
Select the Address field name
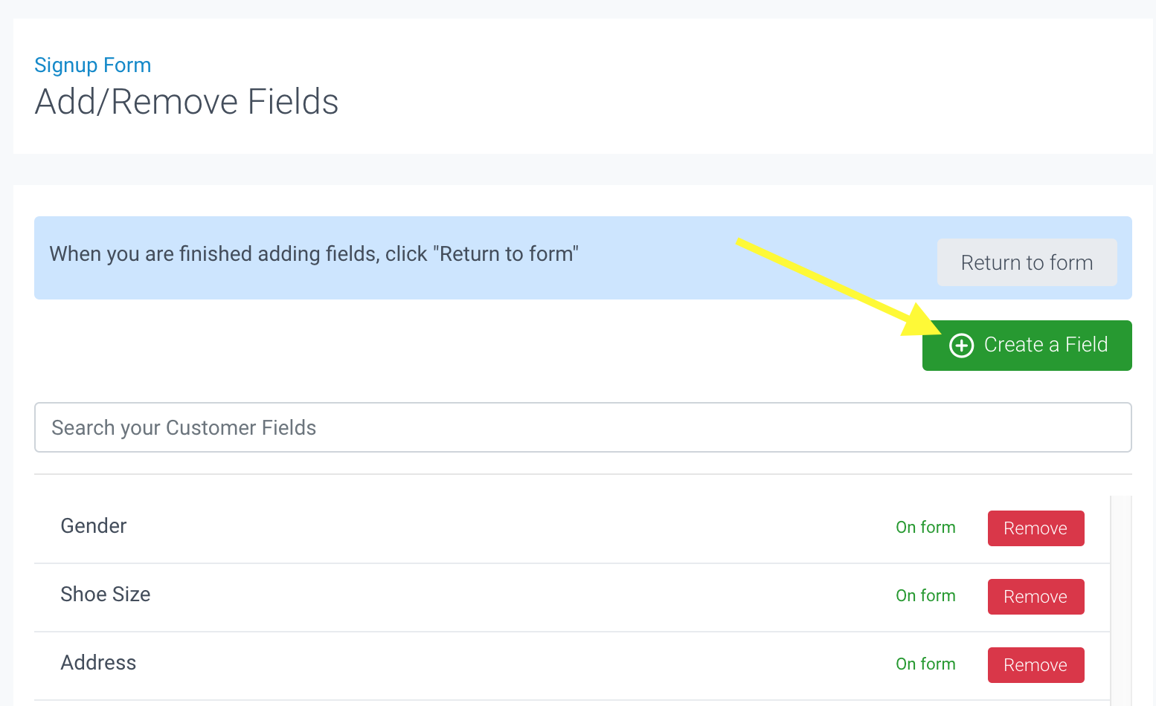pos(98,663)
